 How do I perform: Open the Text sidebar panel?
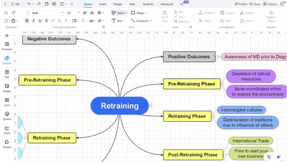7,74
